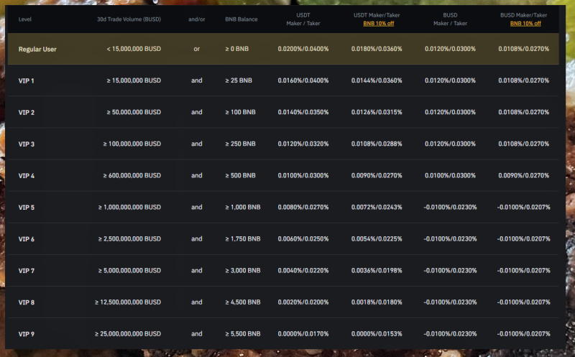Select the VIP 1 level label
This screenshot has width=575, height=357.
click(27, 80)
